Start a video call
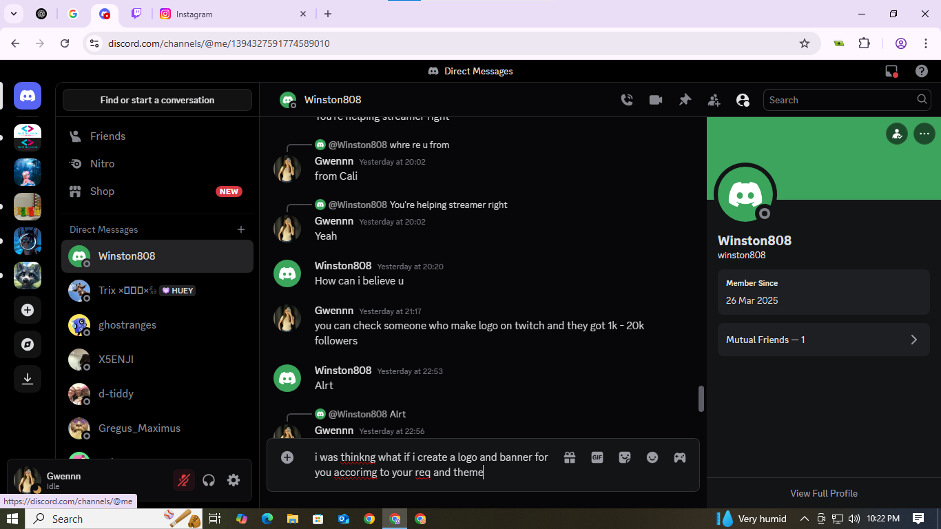This screenshot has height=529, width=941. [x=655, y=100]
